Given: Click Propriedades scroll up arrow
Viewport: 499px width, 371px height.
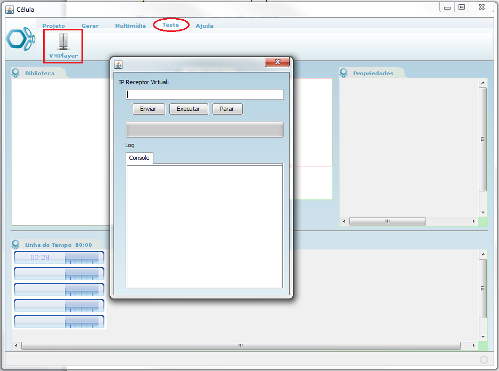Looking at the screenshot, I should [483, 83].
